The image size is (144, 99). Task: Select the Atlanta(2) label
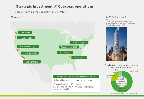pos(79,57)
